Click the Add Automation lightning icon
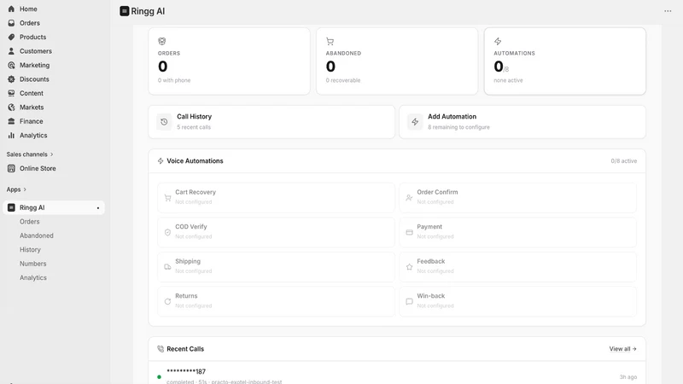 point(415,122)
